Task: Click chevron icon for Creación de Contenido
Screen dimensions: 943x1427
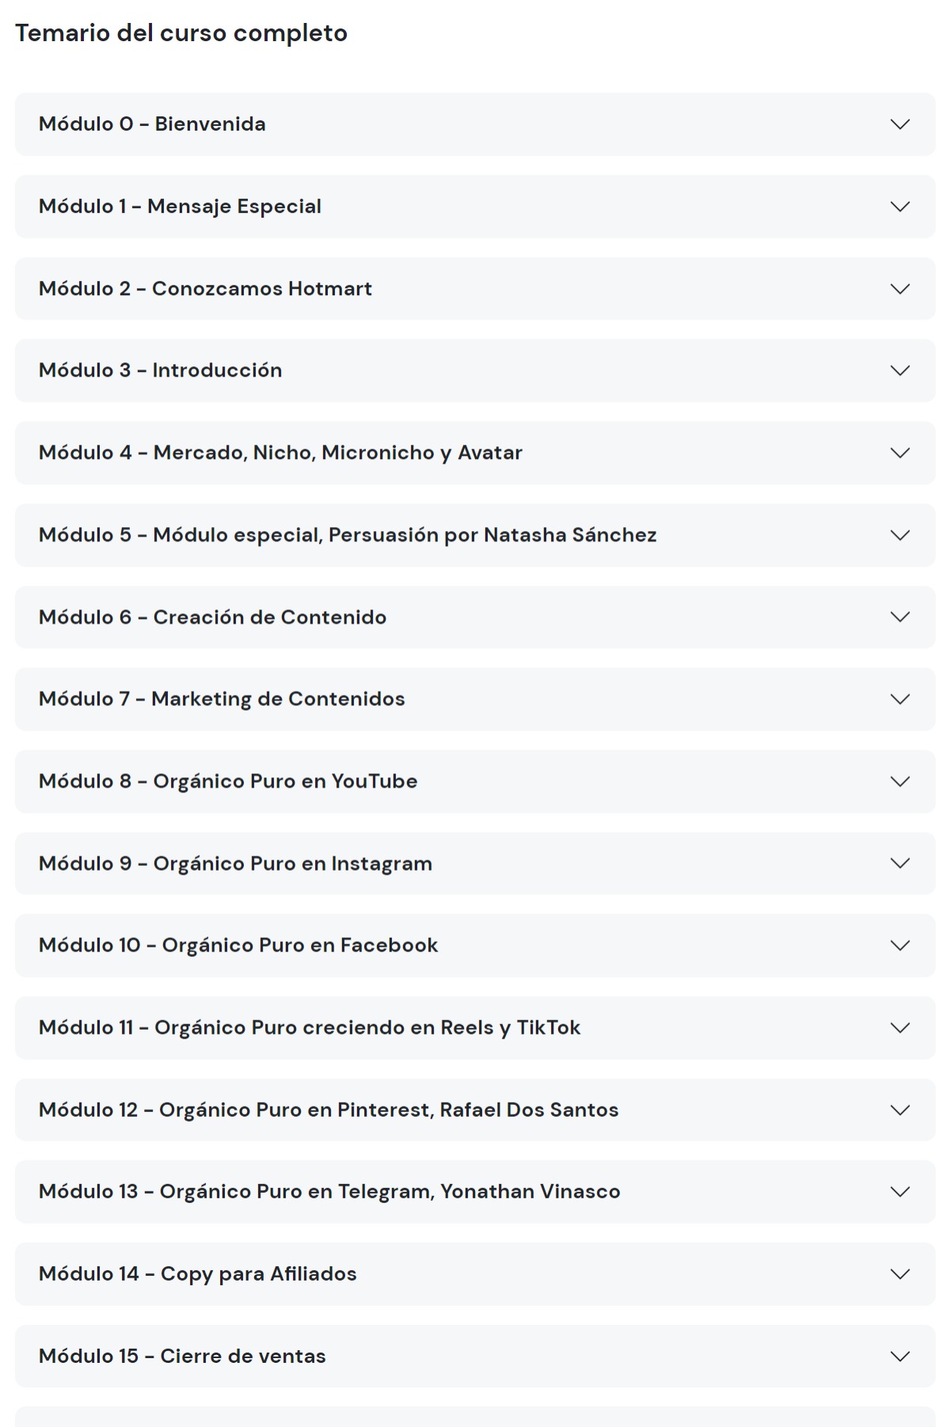Action: click(899, 617)
